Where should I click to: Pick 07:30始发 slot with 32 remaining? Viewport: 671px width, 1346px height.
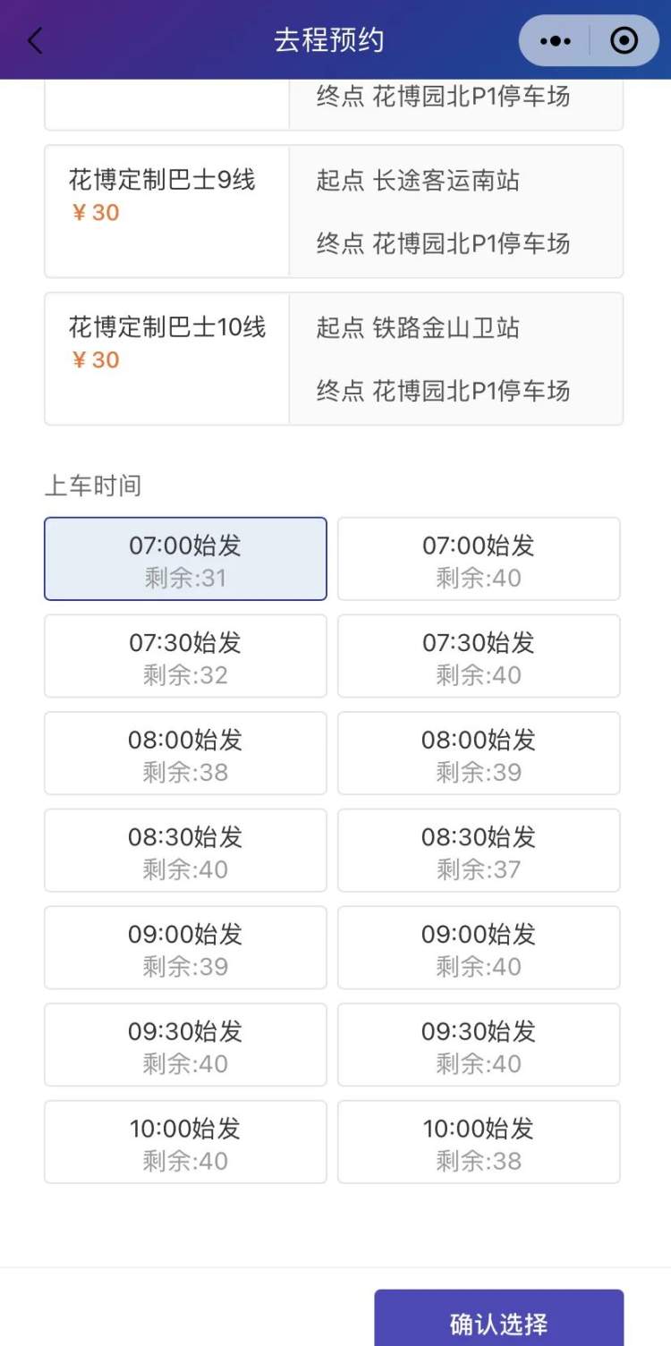[x=185, y=656]
